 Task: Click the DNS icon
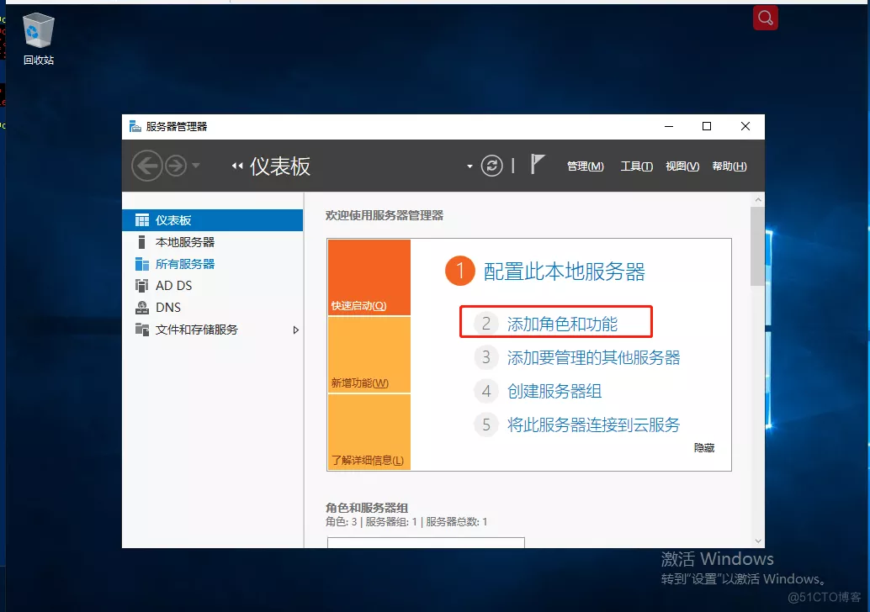[142, 307]
